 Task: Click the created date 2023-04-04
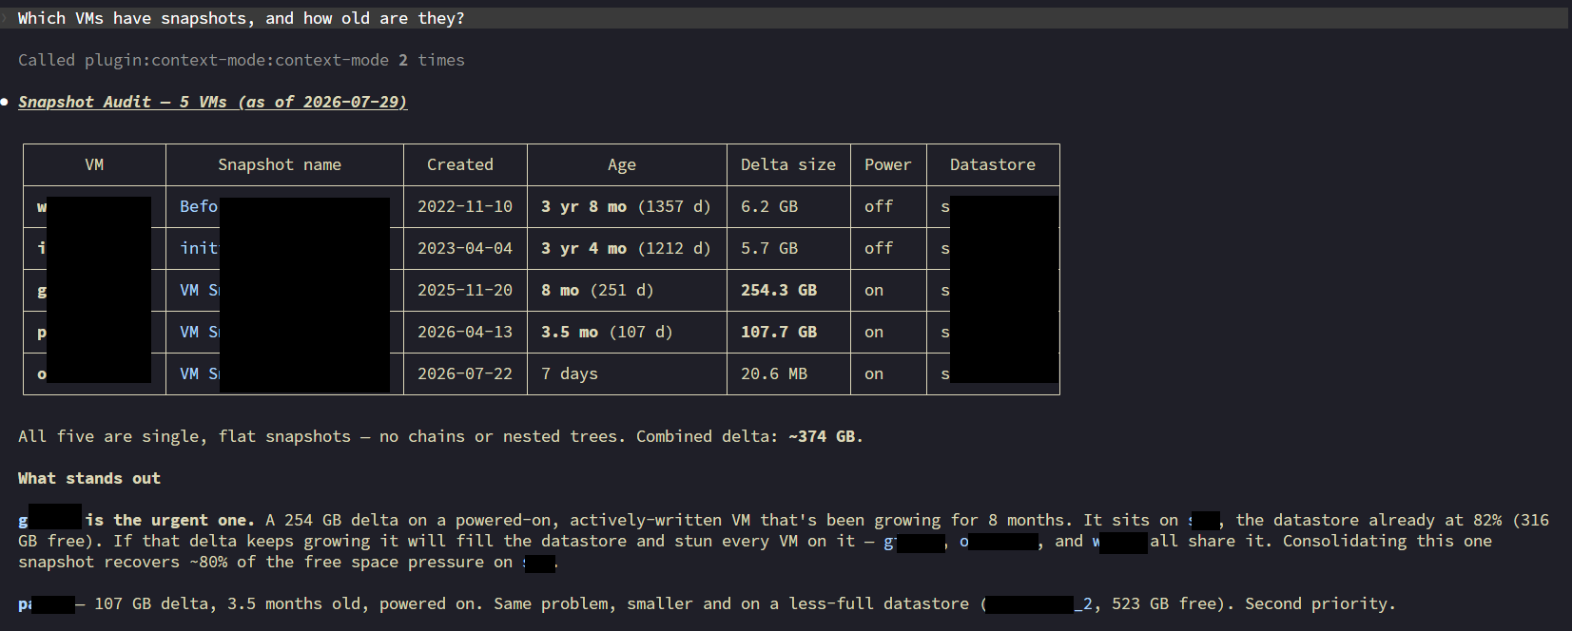[465, 248]
